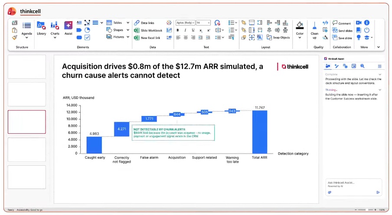Align text right
The width and height of the screenshot is (392, 215).
click(x=193, y=38)
